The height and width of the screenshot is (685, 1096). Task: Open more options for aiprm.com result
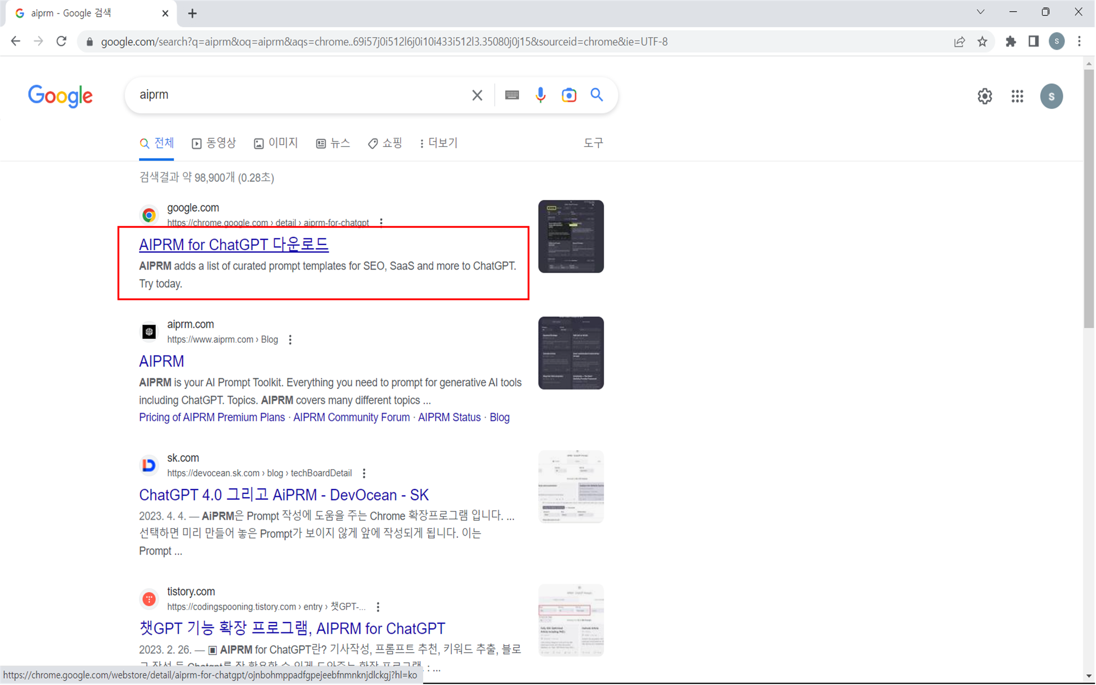point(290,340)
